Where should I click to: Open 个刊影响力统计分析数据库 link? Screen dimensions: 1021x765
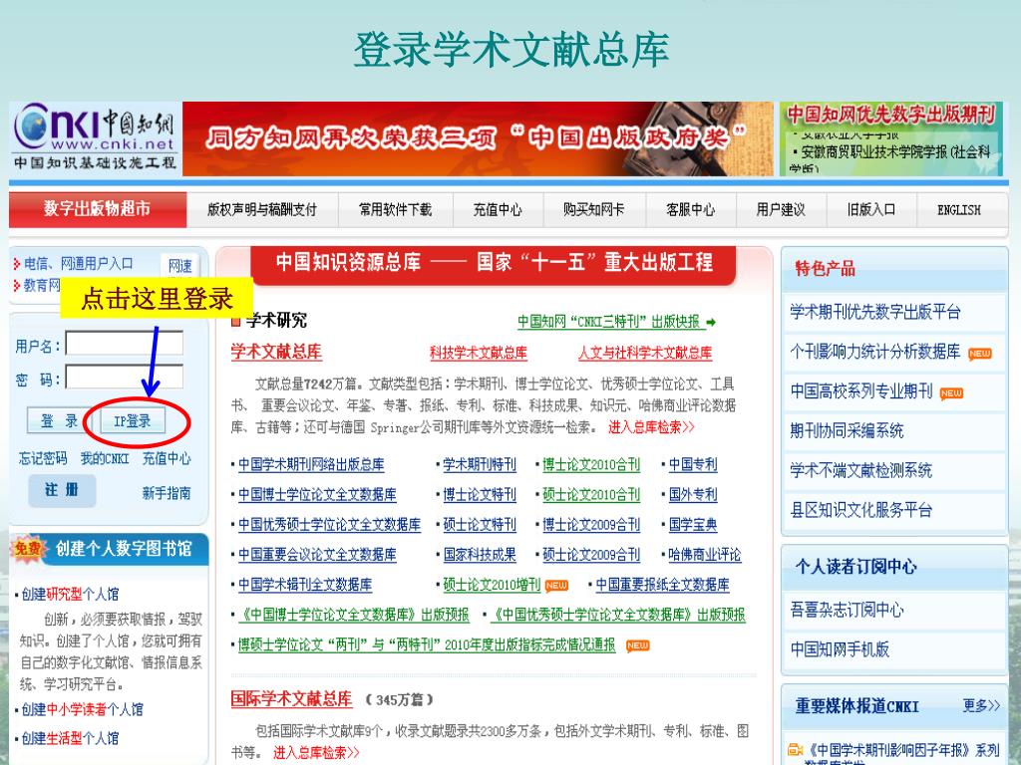875,352
